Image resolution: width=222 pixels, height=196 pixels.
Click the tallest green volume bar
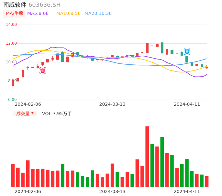(x=162, y=162)
